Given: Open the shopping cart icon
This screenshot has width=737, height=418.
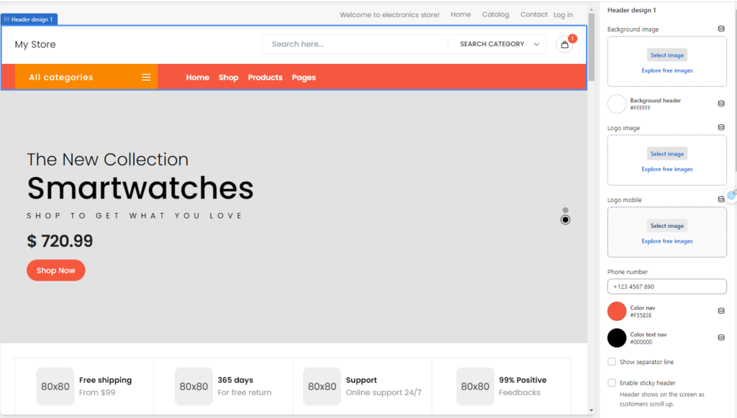Looking at the screenshot, I should 564,45.
